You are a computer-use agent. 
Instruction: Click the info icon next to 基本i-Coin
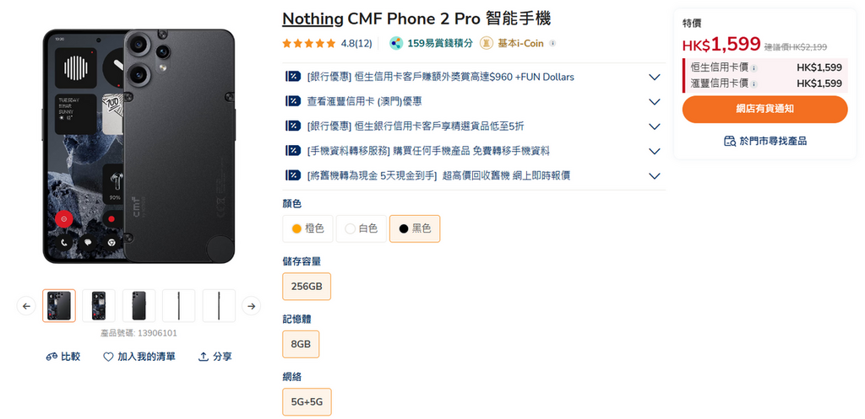552,43
